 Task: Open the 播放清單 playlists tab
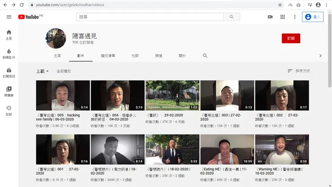point(108,56)
